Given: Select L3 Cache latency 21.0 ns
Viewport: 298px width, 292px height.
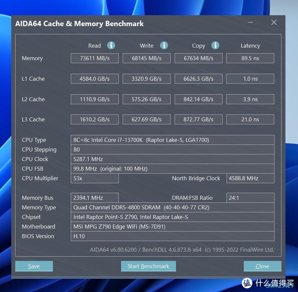Looking at the screenshot, I should (250, 119).
